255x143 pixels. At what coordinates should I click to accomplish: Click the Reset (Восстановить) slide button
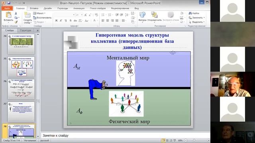coord(43,17)
